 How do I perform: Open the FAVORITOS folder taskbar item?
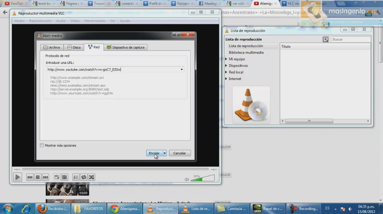pyautogui.click(x=89, y=209)
